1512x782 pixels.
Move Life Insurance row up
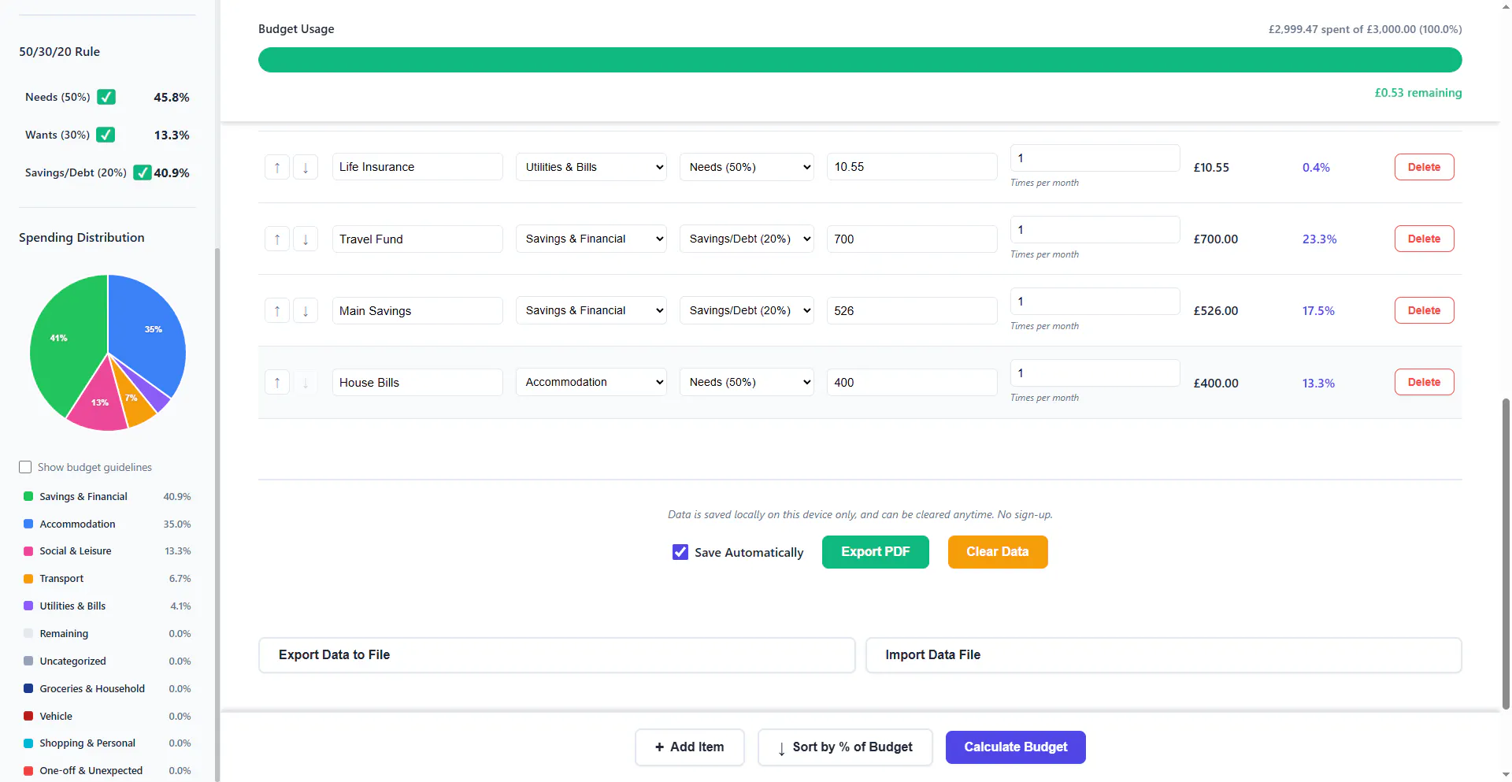[x=277, y=167]
